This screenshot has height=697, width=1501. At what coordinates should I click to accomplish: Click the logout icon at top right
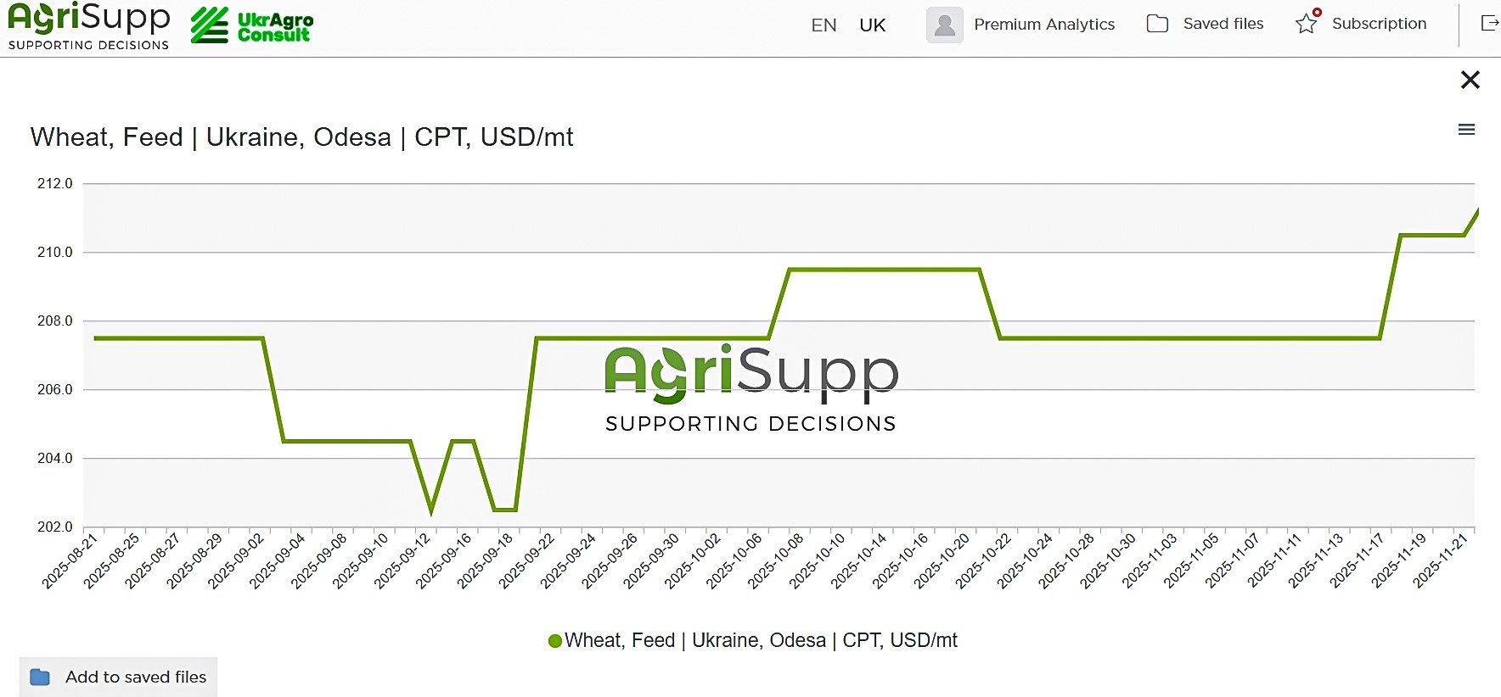(1489, 23)
